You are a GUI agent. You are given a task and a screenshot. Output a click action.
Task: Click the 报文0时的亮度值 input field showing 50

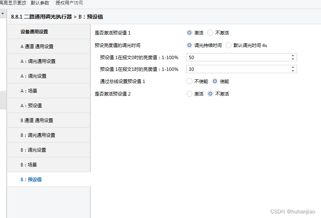click(238, 57)
